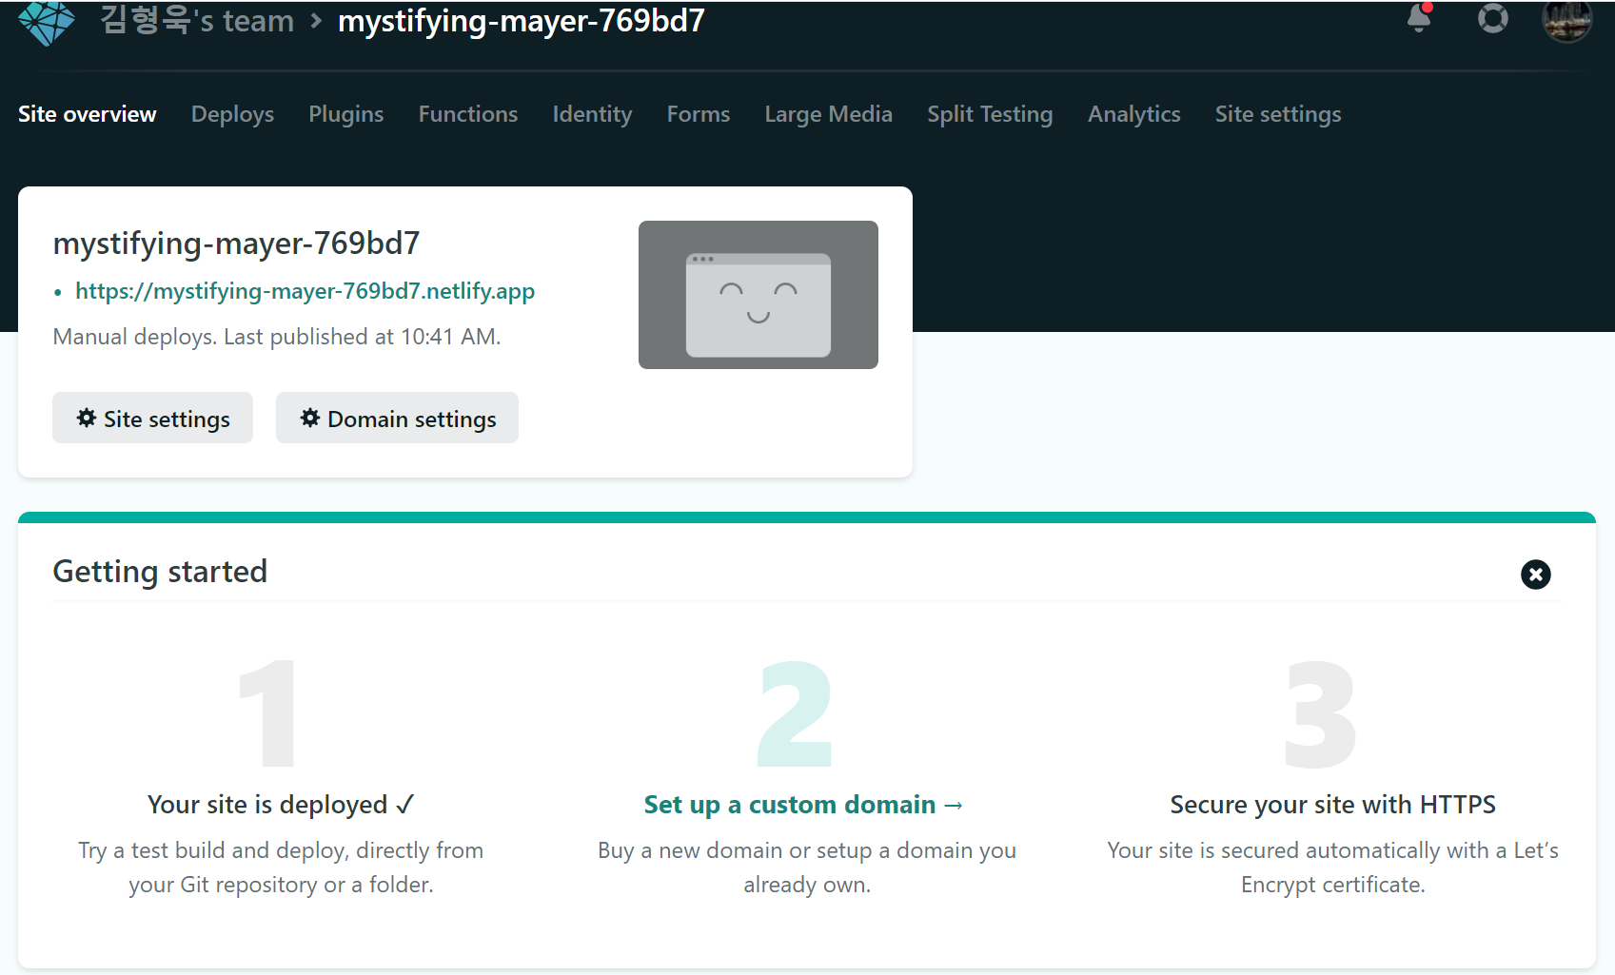Open the Split Testing tab
The height and width of the screenshot is (975, 1615).
pos(990,114)
